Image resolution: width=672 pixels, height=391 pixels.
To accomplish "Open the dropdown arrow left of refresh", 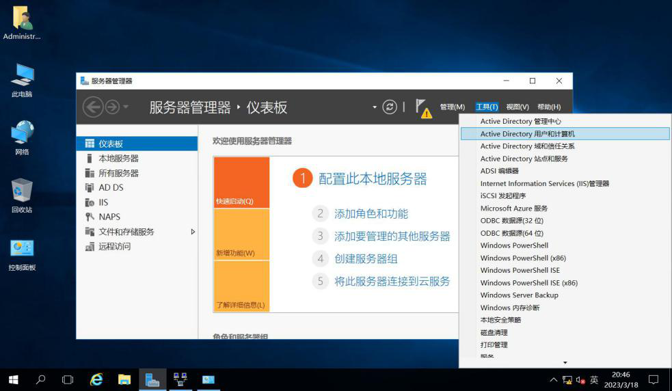I will tap(375, 107).
